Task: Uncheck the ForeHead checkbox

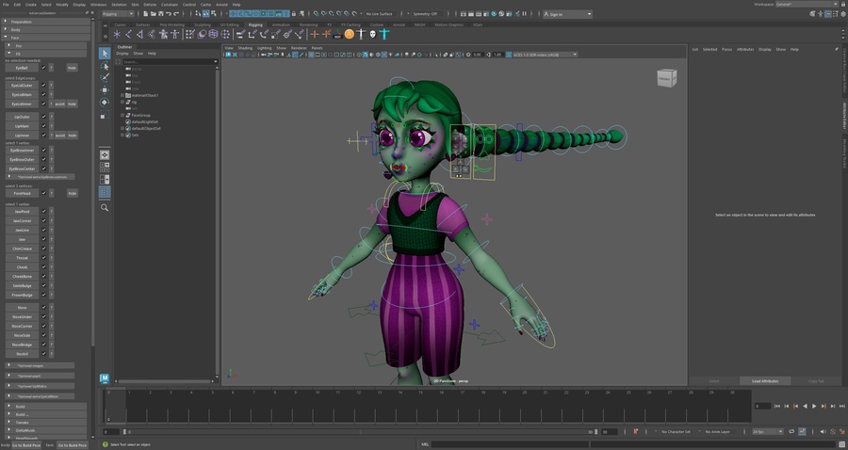Action: tap(43, 193)
